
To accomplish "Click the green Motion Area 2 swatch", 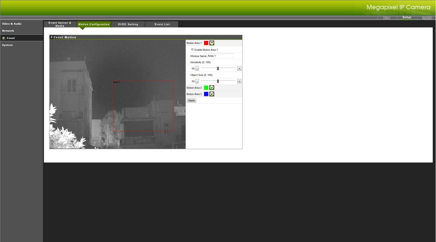I will pyautogui.click(x=206, y=88).
